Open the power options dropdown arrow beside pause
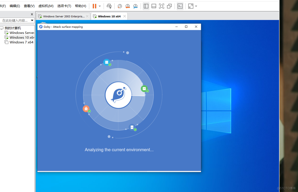298x192 pixels. click(x=100, y=6)
